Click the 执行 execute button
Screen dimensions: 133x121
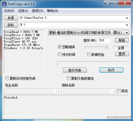111,70
